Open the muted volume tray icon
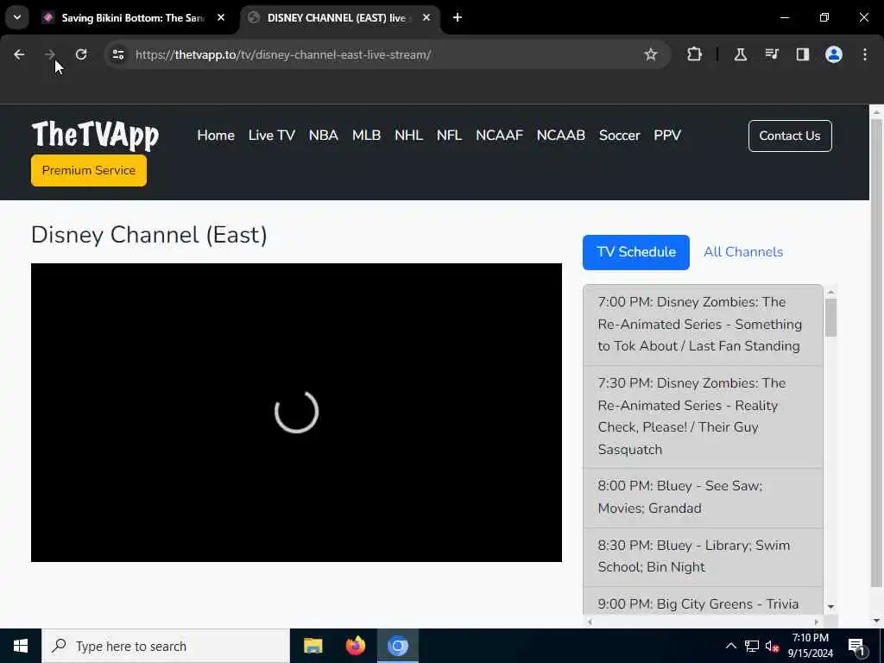 [773, 646]
